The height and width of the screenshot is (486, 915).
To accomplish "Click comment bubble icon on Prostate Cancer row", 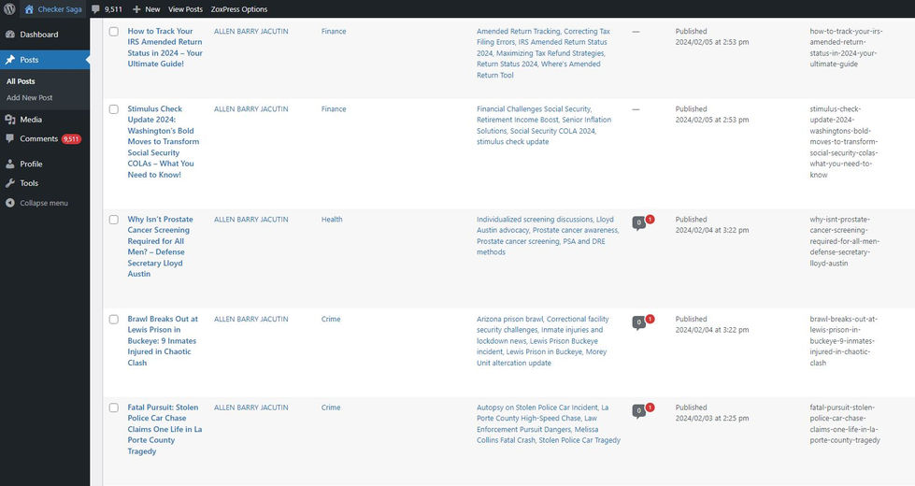I will pyautogui.click(x=639, y=222).
